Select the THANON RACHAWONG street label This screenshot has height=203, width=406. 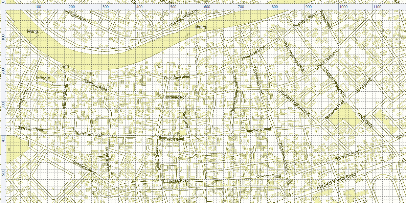click(x=294, y=103)
